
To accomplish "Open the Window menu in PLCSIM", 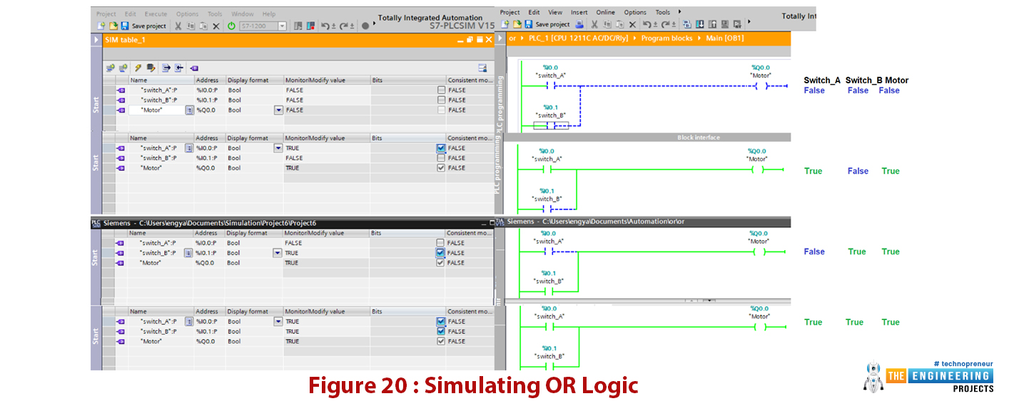I will [243, 14].
